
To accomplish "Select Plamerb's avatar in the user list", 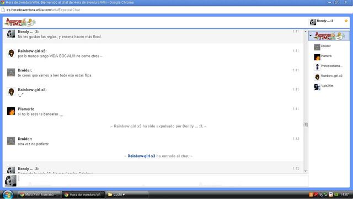I will tap(317, 57).
